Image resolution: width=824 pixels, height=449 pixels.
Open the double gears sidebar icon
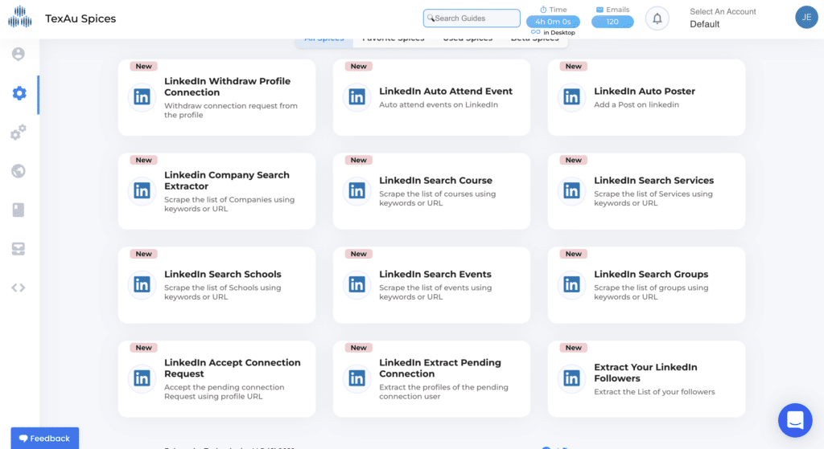point(19,133)
